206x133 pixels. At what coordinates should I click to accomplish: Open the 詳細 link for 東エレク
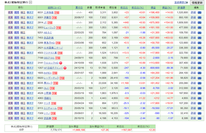point(193,83)
